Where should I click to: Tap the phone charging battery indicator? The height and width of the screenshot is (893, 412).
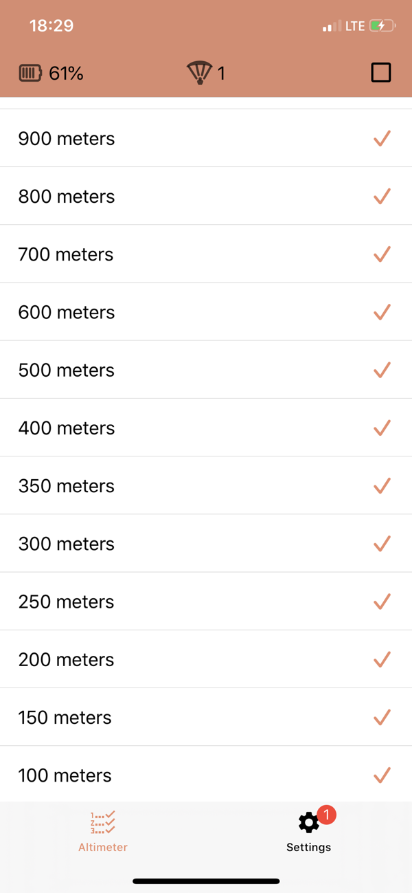point(382,26)
